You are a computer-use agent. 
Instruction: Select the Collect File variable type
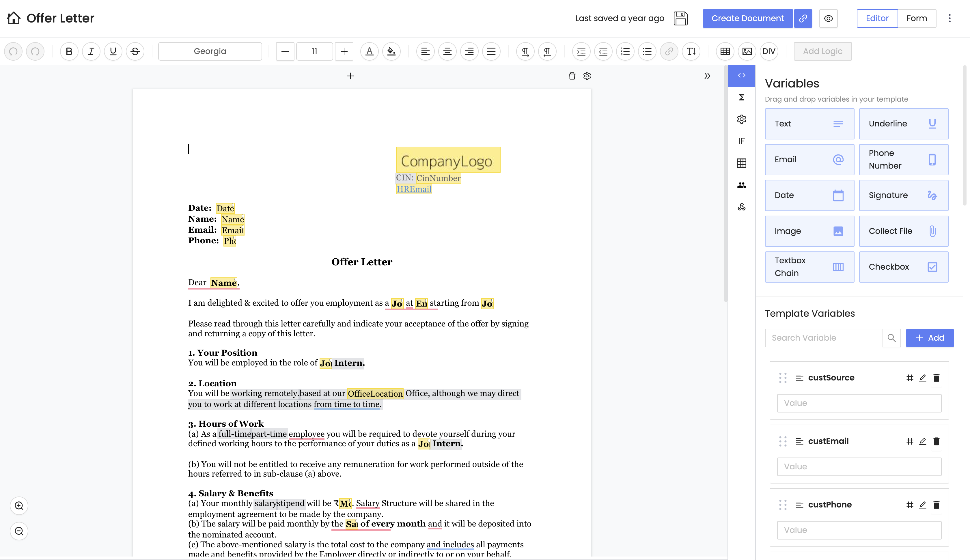point(904,231)
